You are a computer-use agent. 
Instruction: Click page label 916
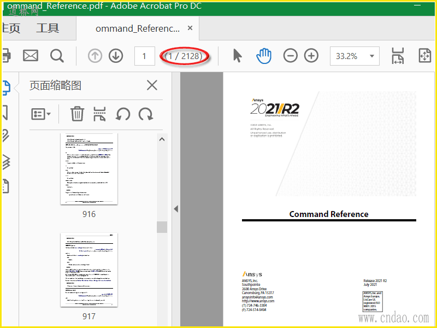[89, 214]
